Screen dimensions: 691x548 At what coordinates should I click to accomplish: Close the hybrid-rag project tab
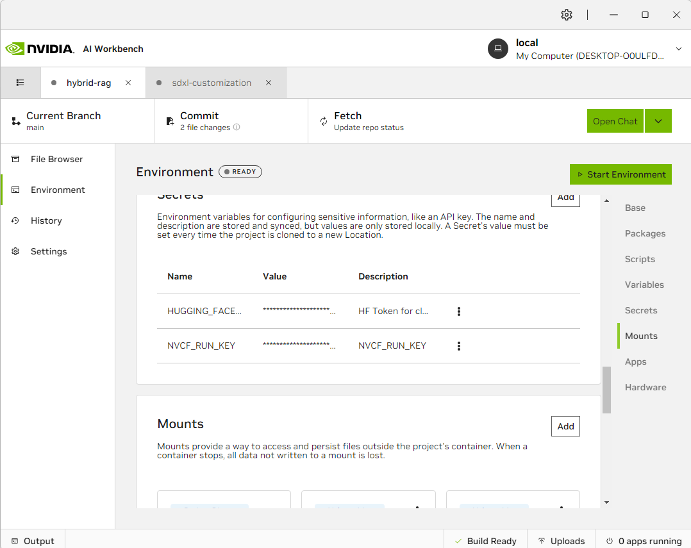[x=128, y=83]
